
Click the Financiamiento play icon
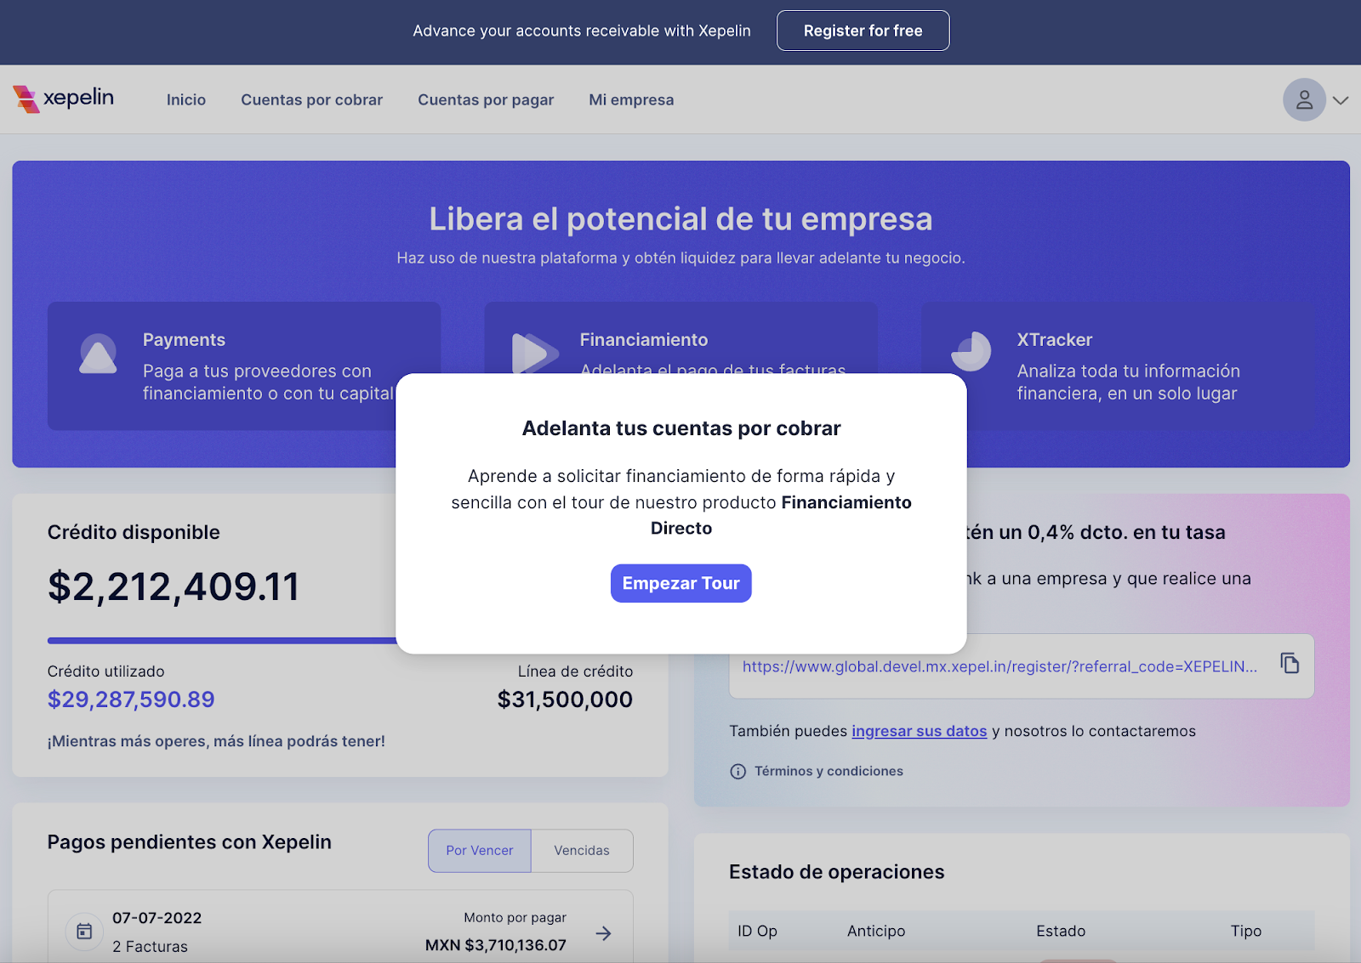[x=534, y=352]
